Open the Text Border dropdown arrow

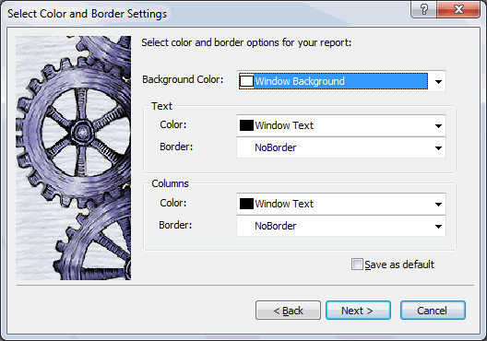coord(438,148)
